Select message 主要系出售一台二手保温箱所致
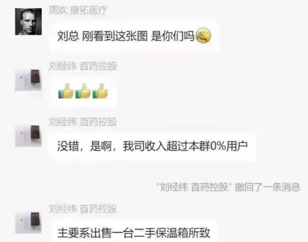Screen dimensions: 308x242 click(x=134, y=231)
